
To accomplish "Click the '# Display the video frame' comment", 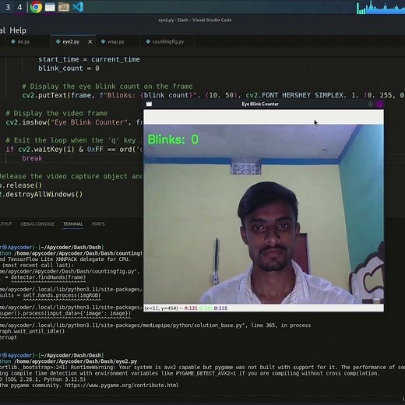I will click(x=57, y=113).
